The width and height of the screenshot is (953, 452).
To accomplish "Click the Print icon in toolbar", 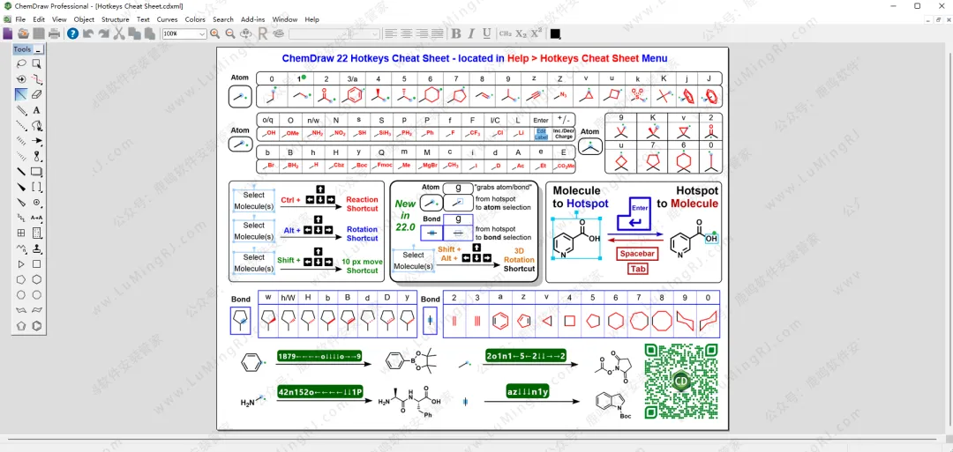I will click(x=54, y=33).
